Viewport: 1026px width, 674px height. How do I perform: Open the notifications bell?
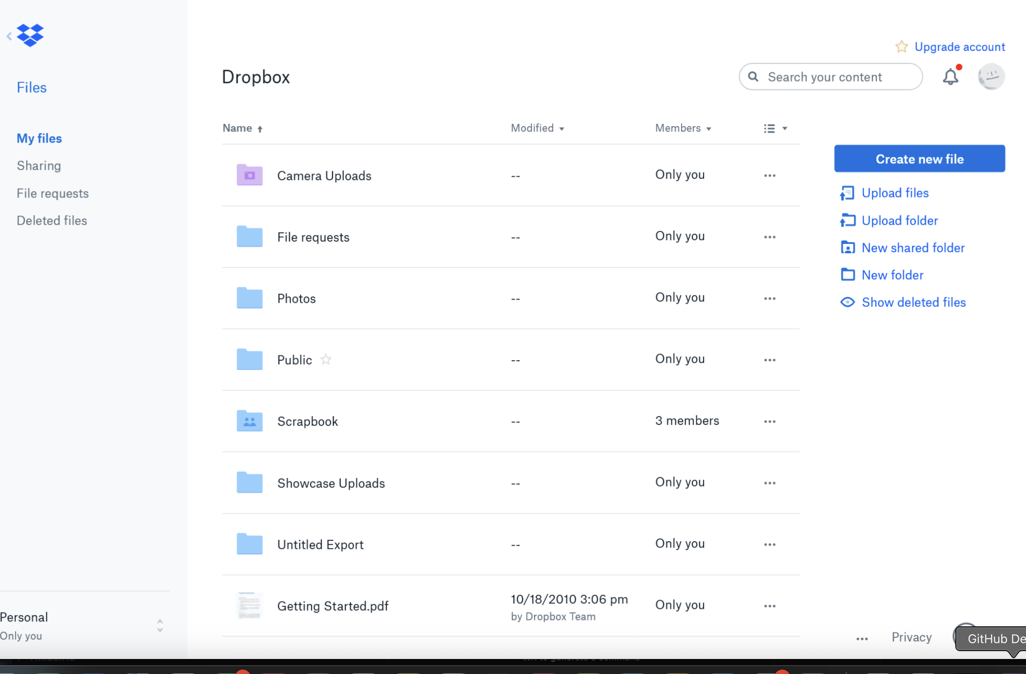pos(950,77)
